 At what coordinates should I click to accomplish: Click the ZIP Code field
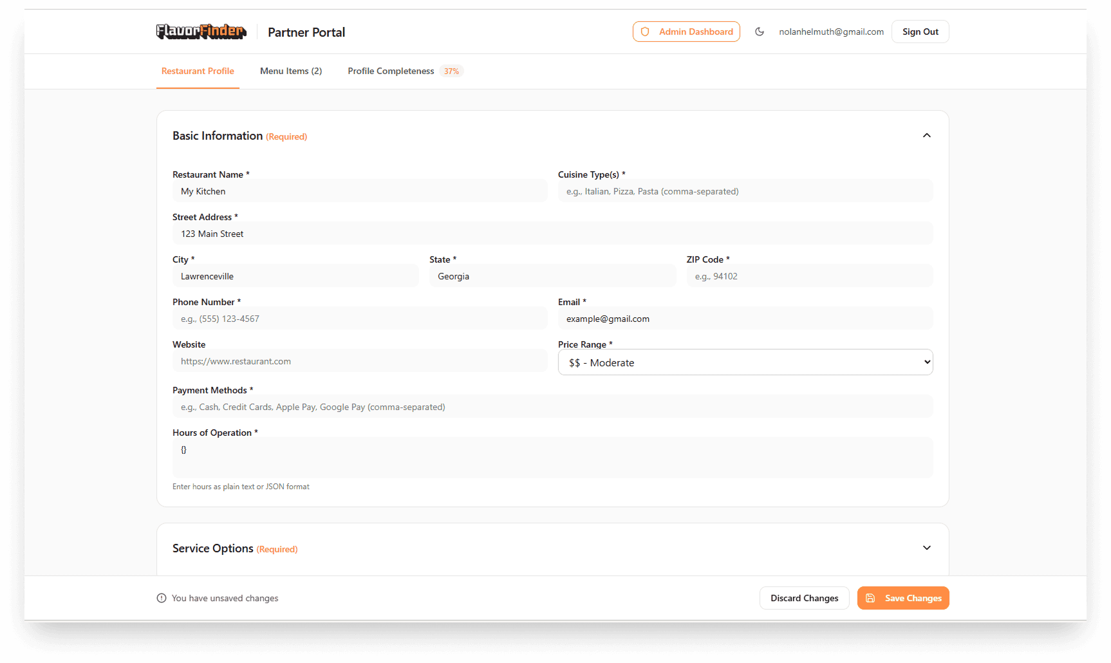(810, 276)
